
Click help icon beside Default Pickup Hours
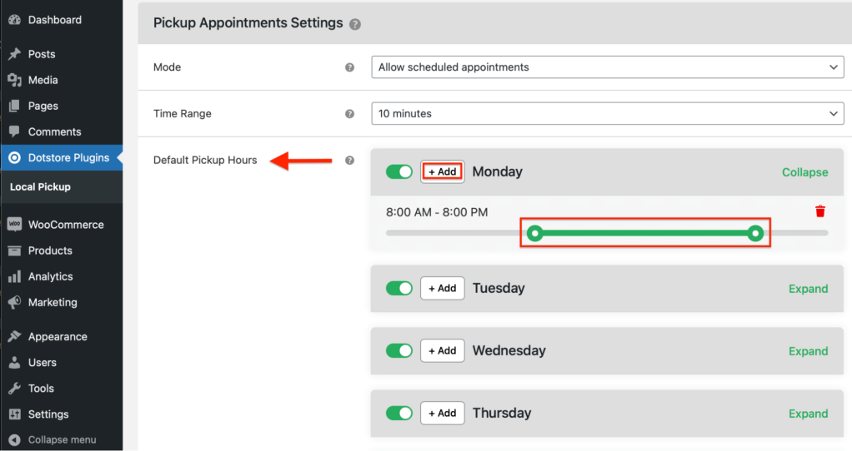pyautogui.click(x=350, y=161)
